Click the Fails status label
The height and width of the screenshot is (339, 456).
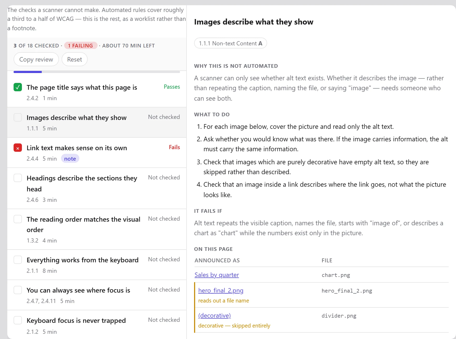[175, 147]
